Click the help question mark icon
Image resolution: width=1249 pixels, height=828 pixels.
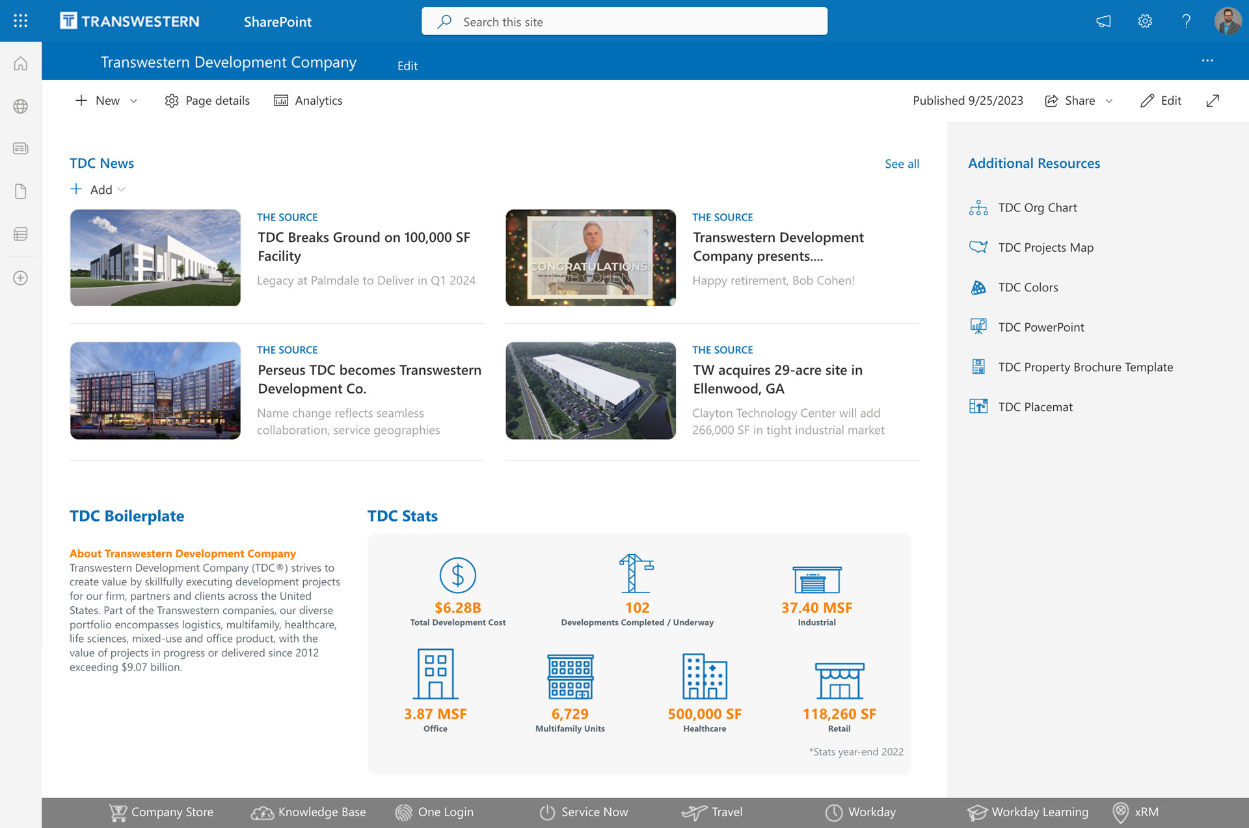click(x=1187, y=21)
